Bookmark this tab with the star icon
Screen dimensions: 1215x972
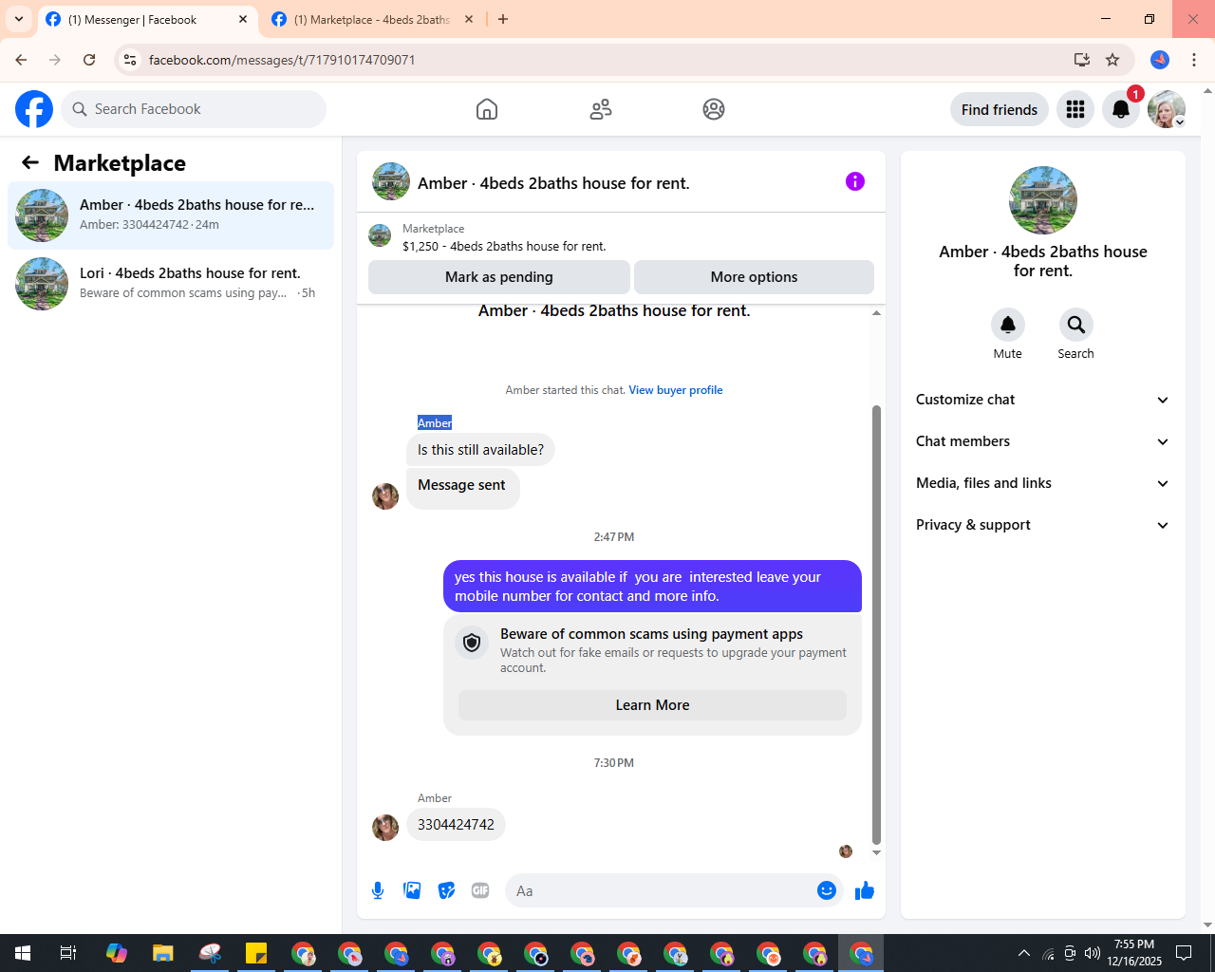(x=1112, y=60)
